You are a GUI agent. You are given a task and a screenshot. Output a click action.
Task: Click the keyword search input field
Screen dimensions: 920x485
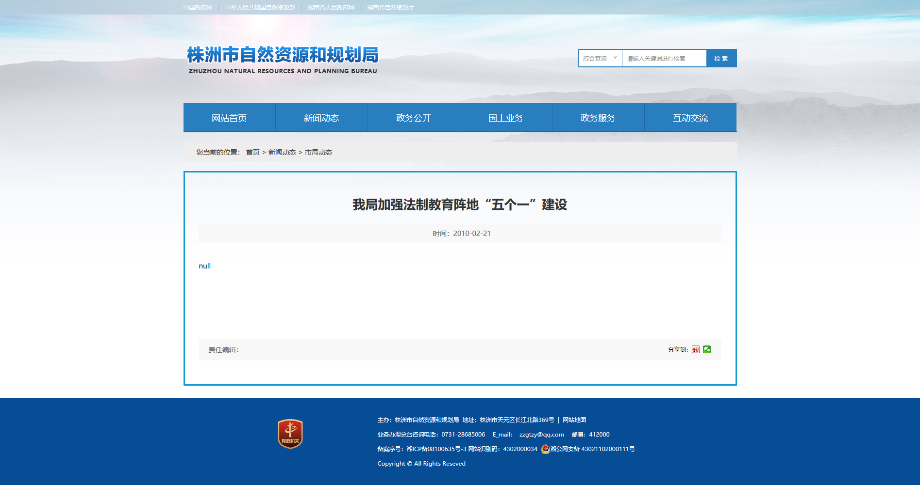pos(664,58)
